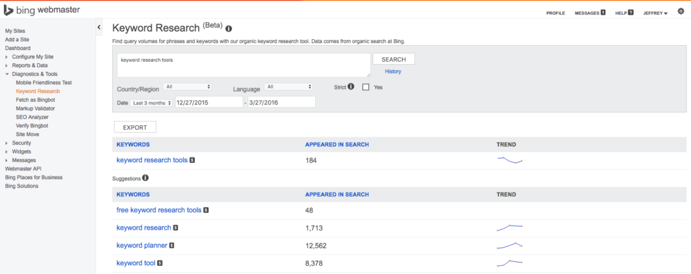Open the JEFFREY account dropdown

pyautogui.click(x=655, y=13)
